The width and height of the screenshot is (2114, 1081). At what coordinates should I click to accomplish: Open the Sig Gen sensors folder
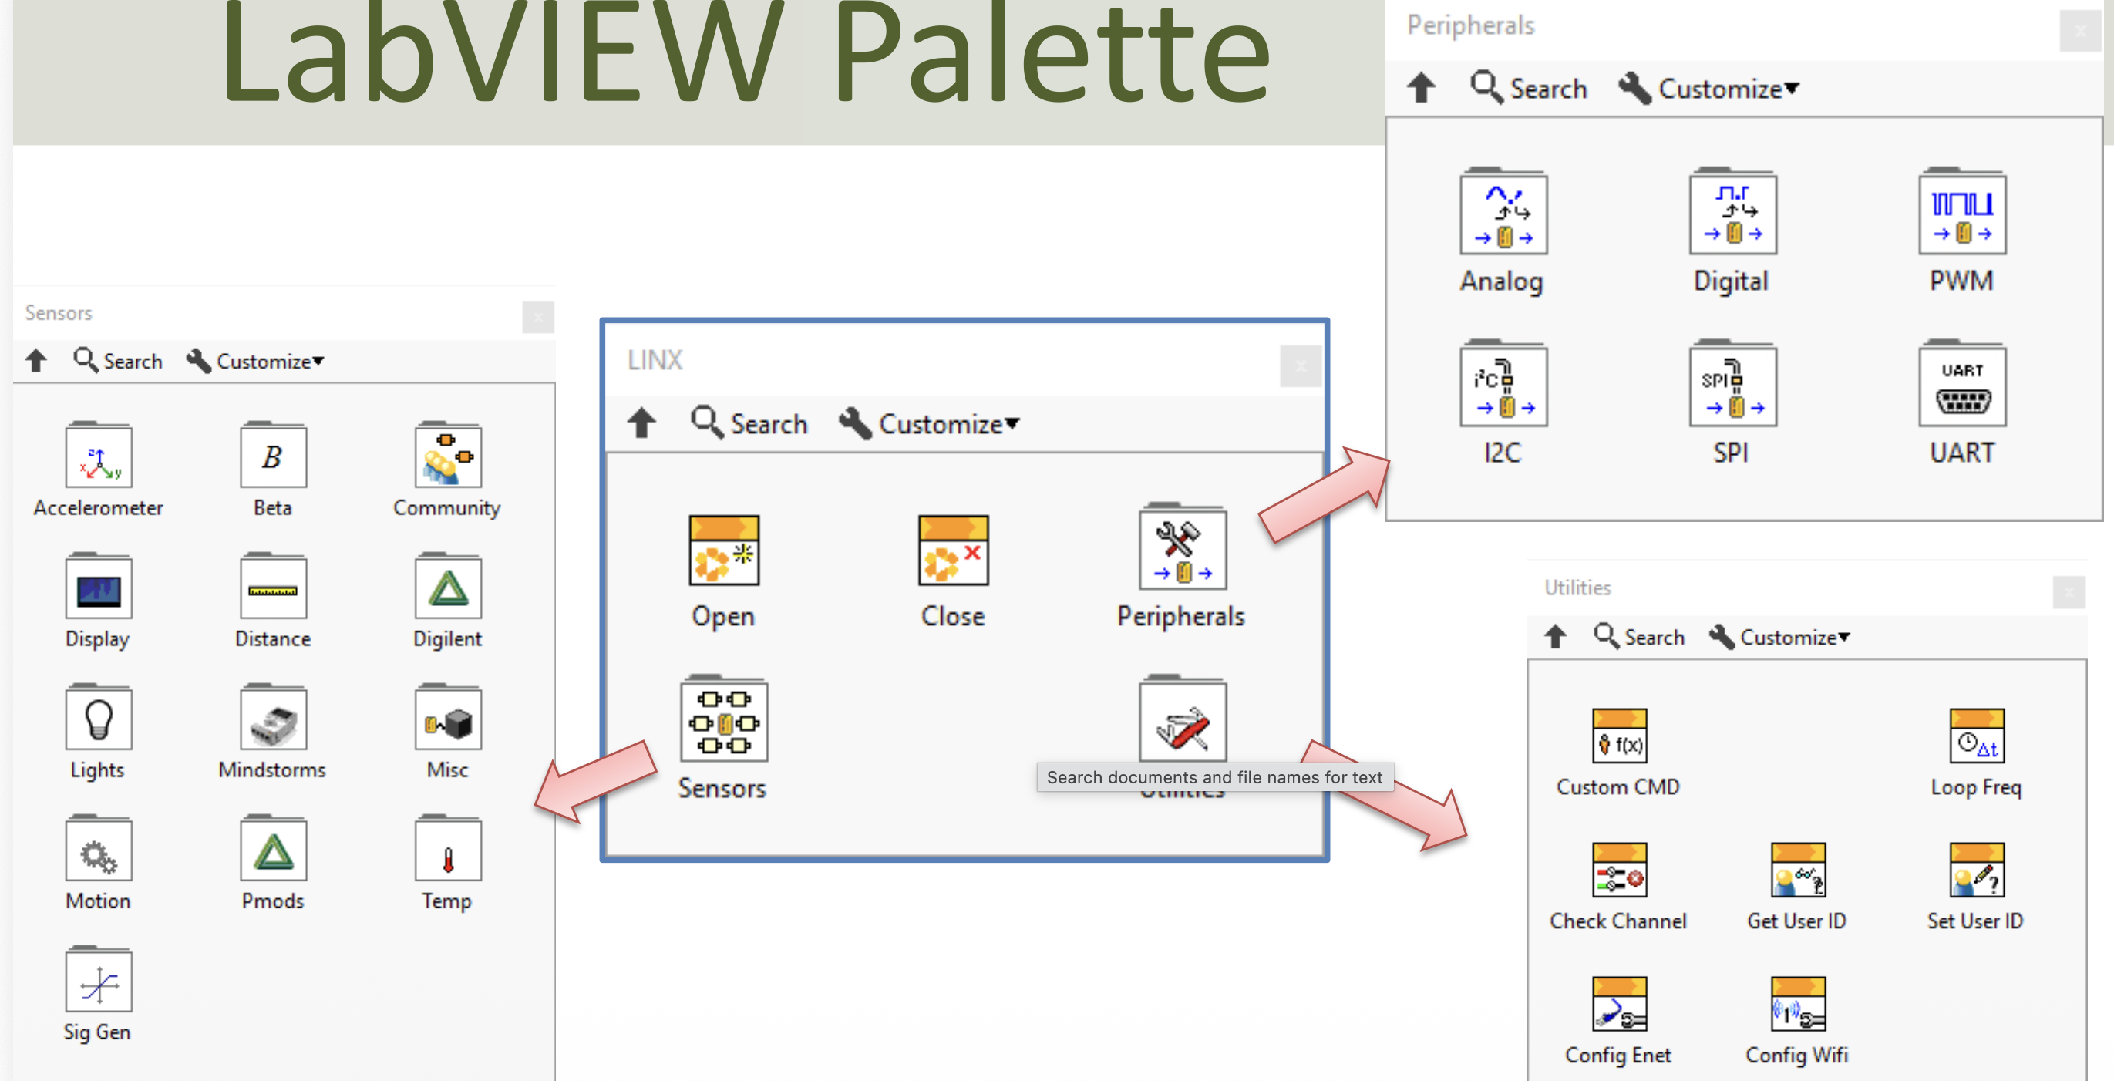pyautogui.click(x=99, y=980)
